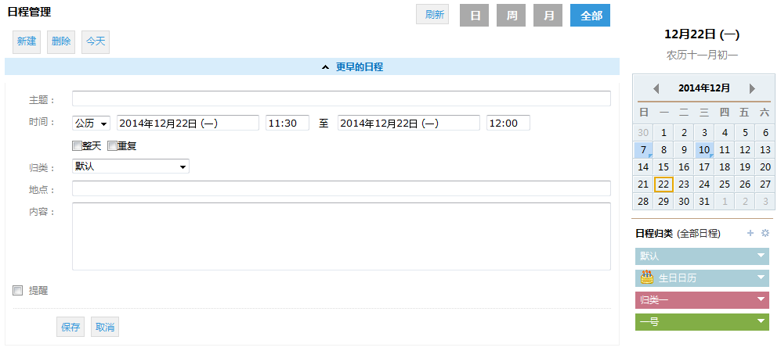Click the birthday cake calendar icon
781x351 pixels.
click(x=647, y=278)
